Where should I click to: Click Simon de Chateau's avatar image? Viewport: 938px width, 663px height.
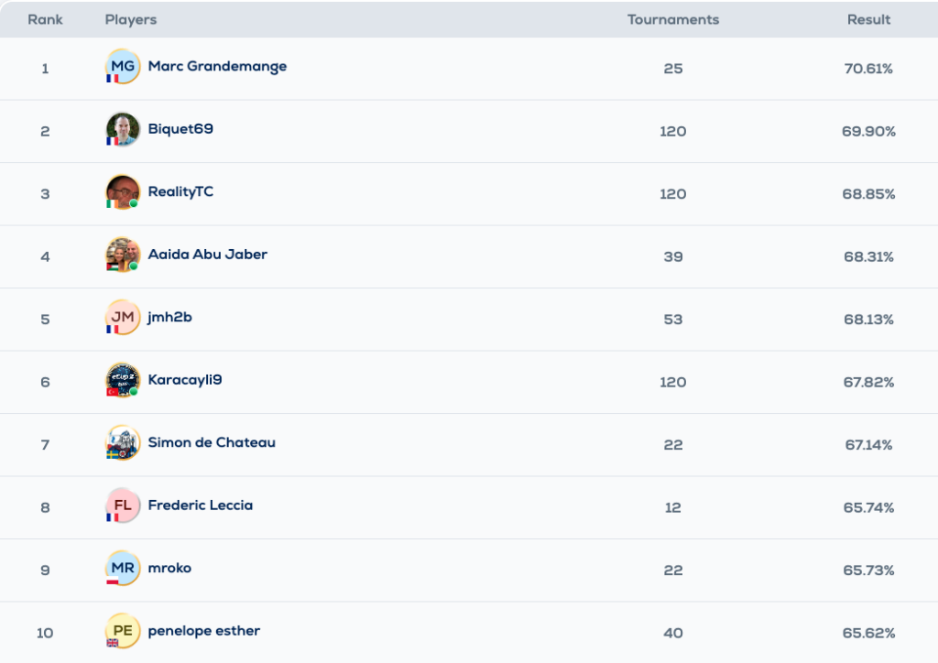123,442
